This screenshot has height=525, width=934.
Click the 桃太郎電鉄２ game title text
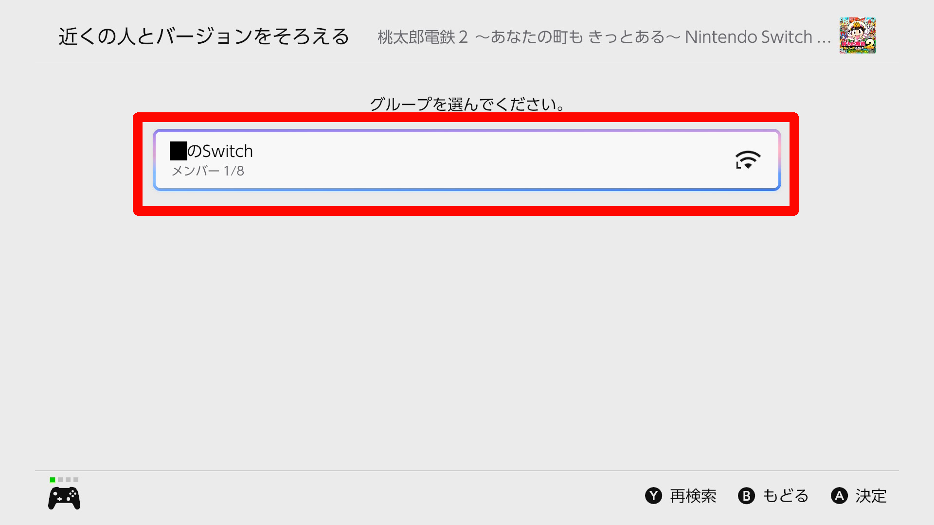tap(422, 37)
